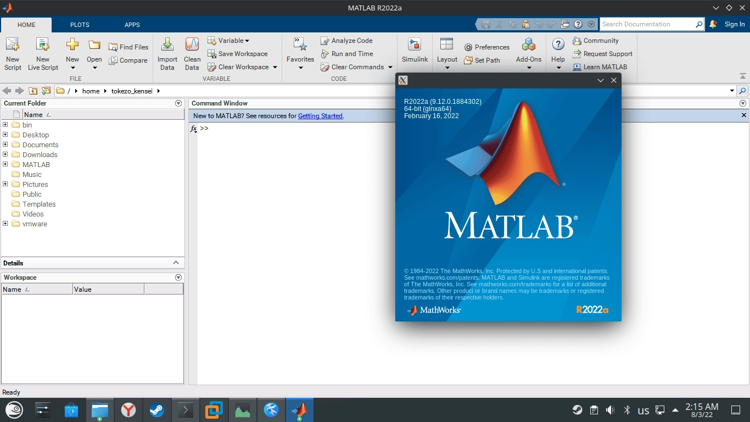Launch Simulink
Viewport: 750px width, 422px height.
[415, 51]
